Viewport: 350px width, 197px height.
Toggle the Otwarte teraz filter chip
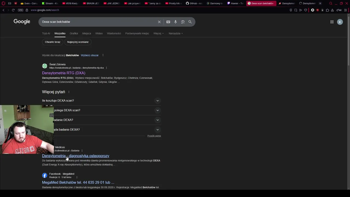coord(52,42)
